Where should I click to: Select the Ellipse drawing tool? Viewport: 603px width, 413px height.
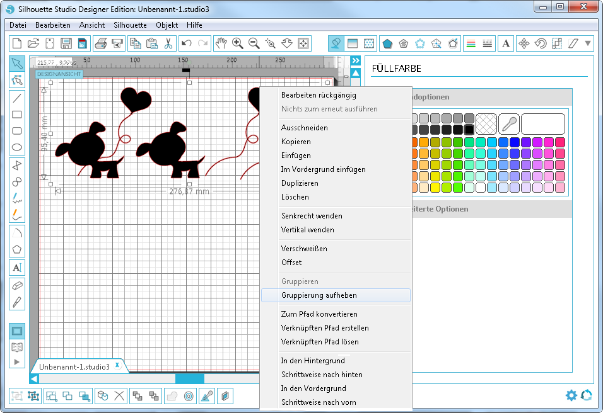pos(17,147)
